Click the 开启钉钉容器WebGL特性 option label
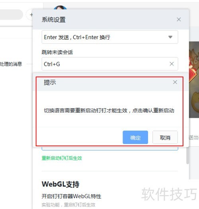This screenshot has height=209, width=199. [71, 196]
